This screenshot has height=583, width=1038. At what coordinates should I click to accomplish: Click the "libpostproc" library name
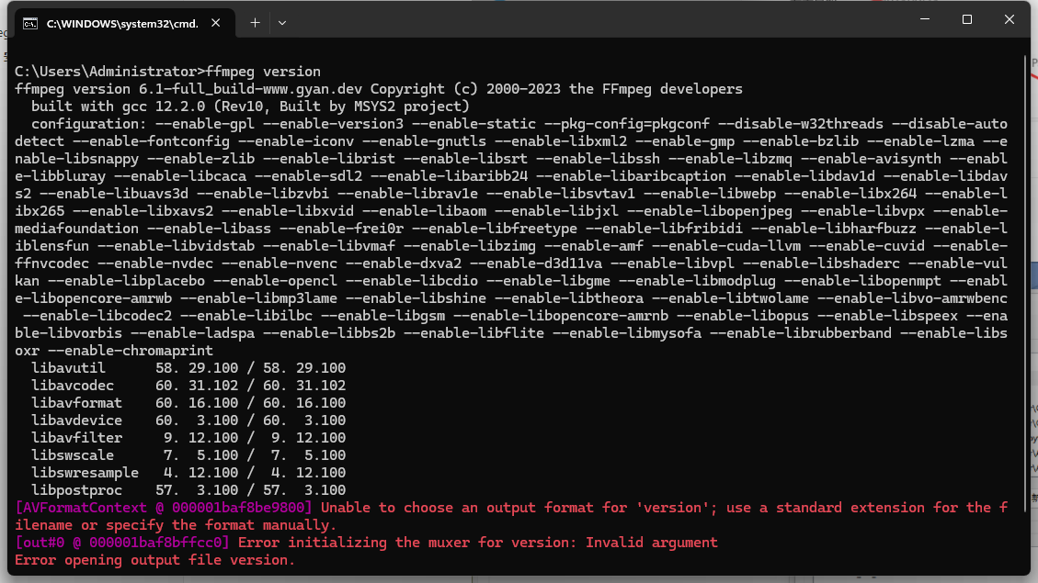(77, 490)
